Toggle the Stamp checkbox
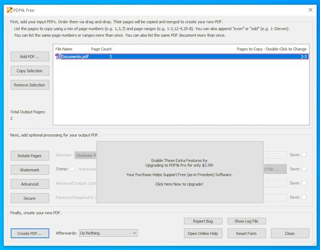 pos(72,169)
